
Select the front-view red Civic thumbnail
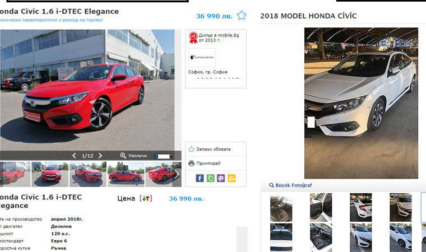click(50, 174)
